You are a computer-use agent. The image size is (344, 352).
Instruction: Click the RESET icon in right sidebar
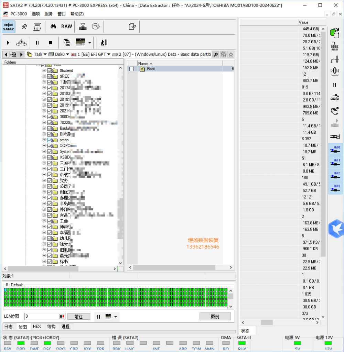335,46
